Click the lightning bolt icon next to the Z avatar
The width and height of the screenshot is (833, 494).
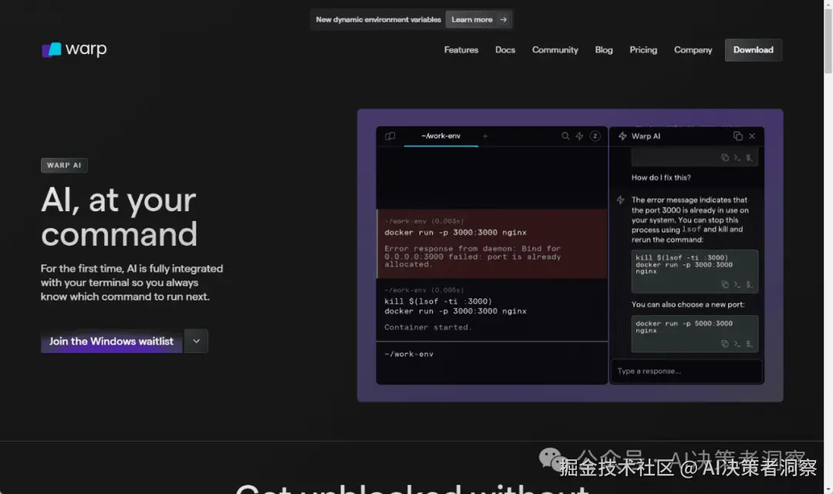coord(579,136)
